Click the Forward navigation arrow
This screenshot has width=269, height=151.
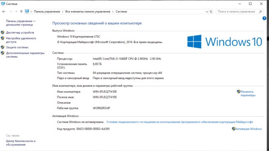pyautogui.click(x=11, y=12)
